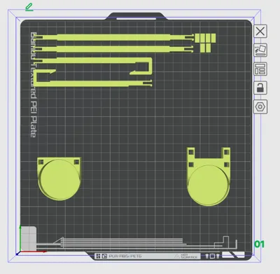
Task: Open plate settings via the hexagon nut icon
Action: (x=260, y=107)
